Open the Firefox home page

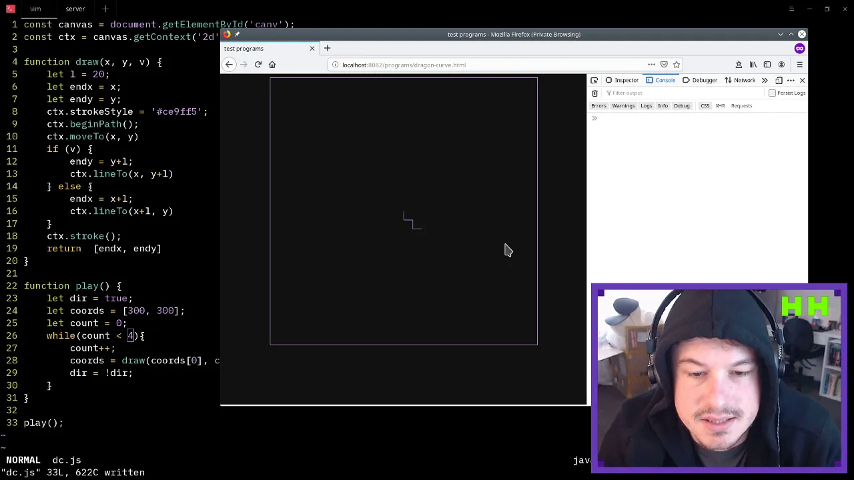pos(272,65)
